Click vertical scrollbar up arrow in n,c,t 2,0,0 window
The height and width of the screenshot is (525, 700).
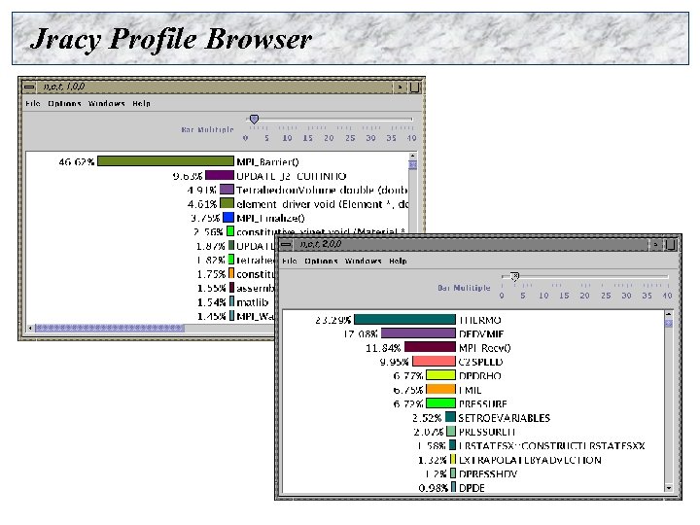[x=668, y=314]
